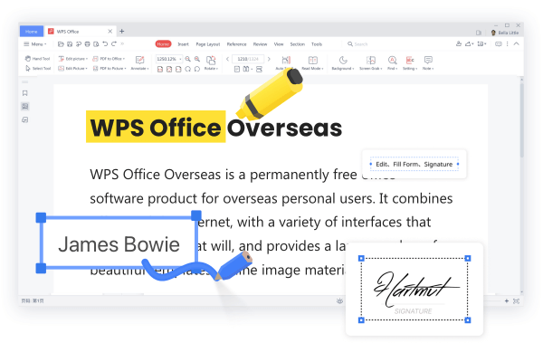Click the fit-to-window icon in the status bar
The height and width of the screenshot is (362, 543).
(516, 301)
